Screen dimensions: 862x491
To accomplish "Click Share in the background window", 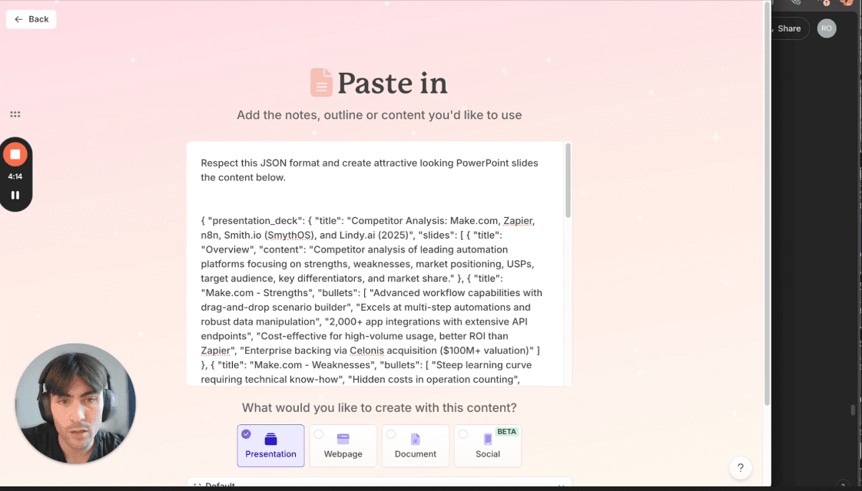I will (789, 28).
